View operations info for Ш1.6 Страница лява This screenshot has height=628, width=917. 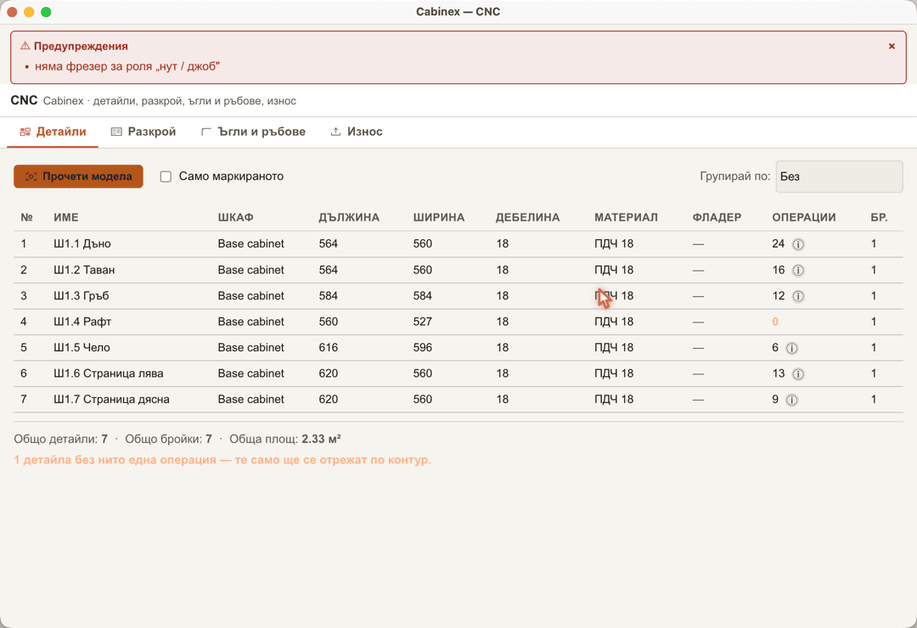(x=797, y=373)
